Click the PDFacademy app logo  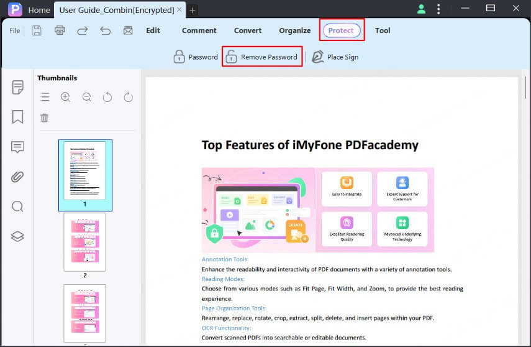[x=15, y=9]
